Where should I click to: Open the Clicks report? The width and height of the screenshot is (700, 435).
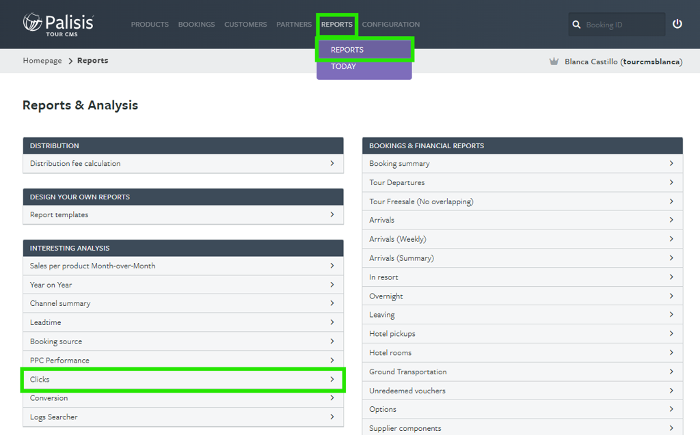coord(183,379)
